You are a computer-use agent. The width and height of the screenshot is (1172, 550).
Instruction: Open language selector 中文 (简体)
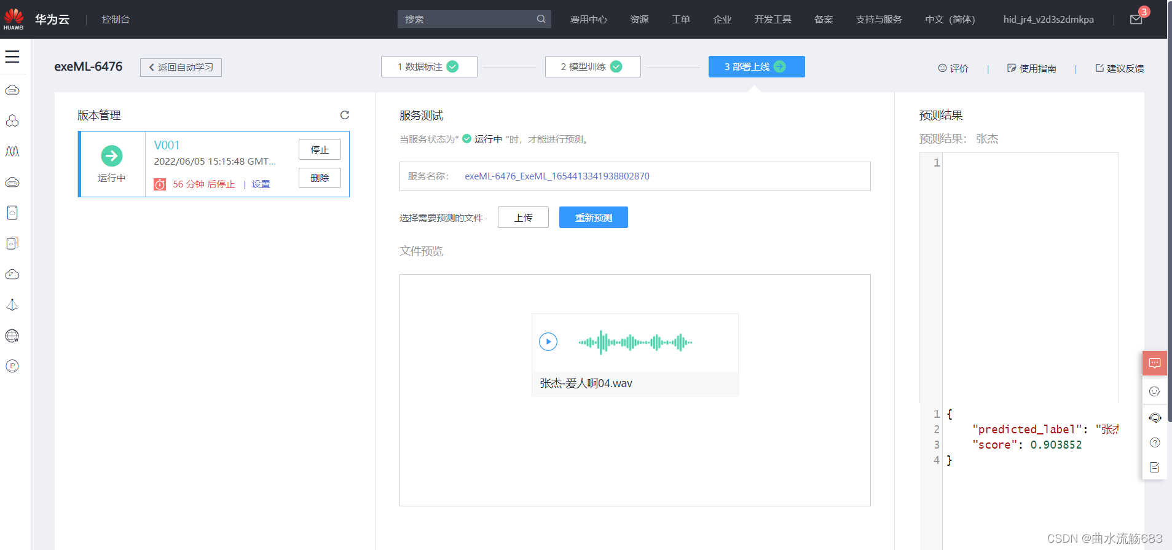click(x=950, y=19)
